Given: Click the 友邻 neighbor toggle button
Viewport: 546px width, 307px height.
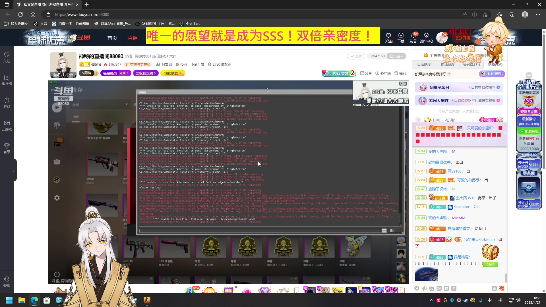Looking at the screenshot, I should pos(356,56).
